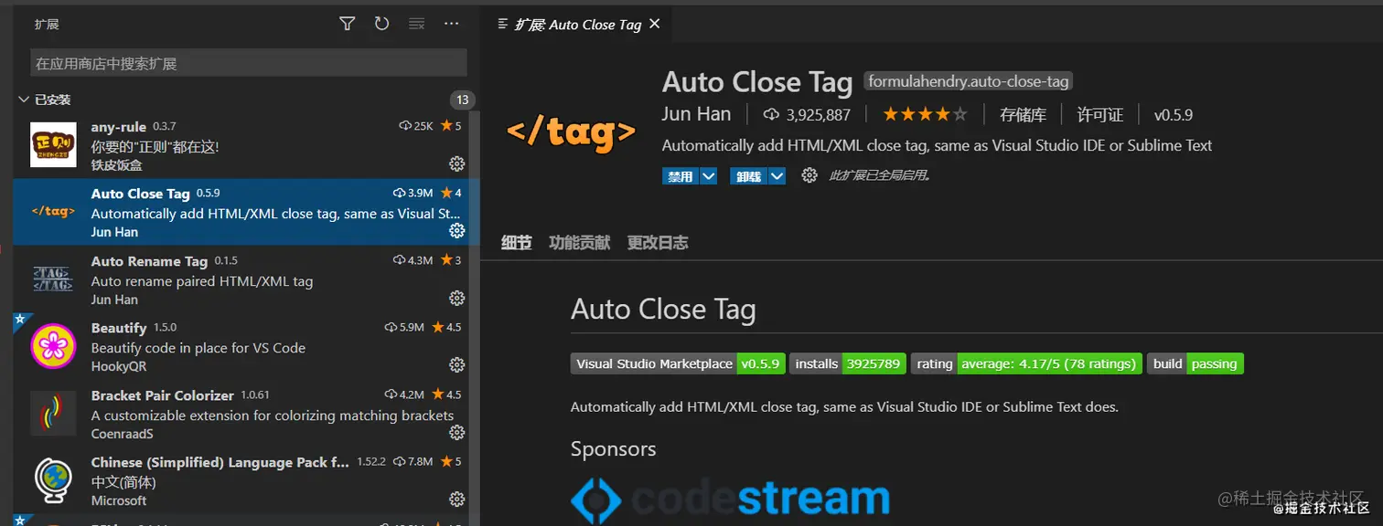Select the 扩展: Auto Close Tag tab
This screenshot has height=526, width=1383.
click(x=578, y=25)
